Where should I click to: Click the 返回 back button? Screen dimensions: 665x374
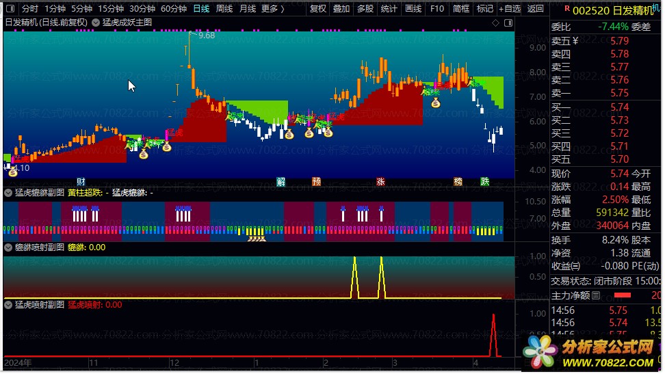(535, 8)
